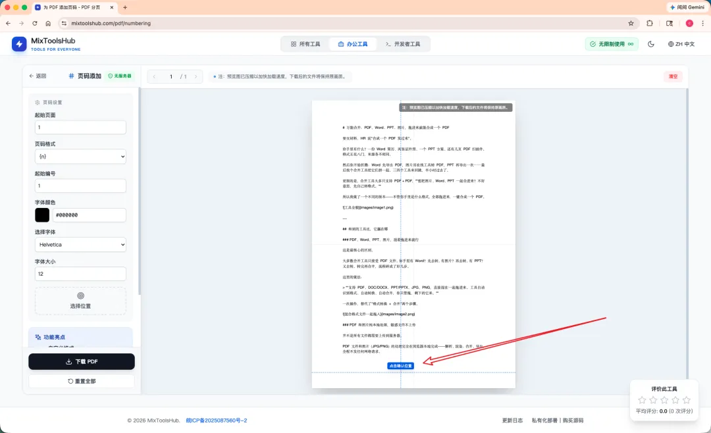This screenshot has width=711, height=433.
Task: Go forward in browser history
Action: [x=21, y=23]
